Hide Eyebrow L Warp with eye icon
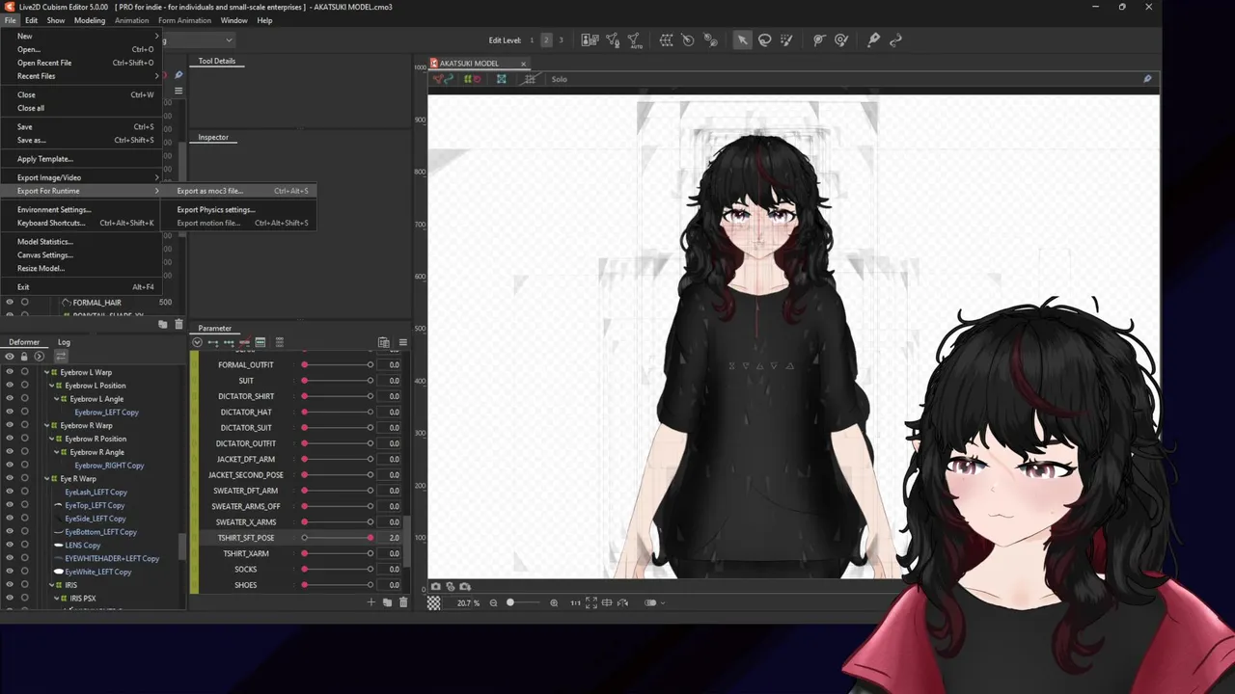This screenshot has width=1235, height=694. pyautogui.click(x=10, y=372)
